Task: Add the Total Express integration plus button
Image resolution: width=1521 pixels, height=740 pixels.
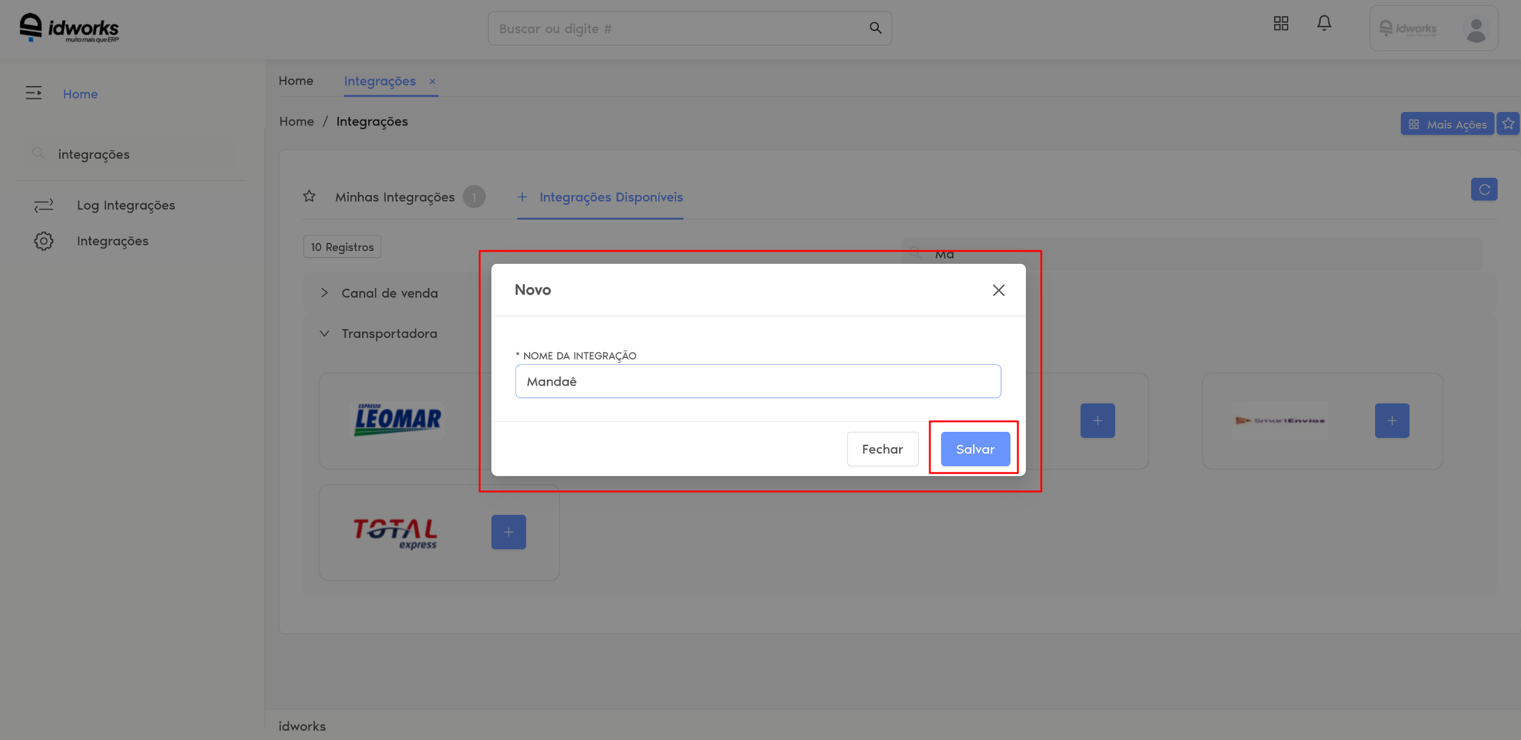Action: tap(508, 532)
